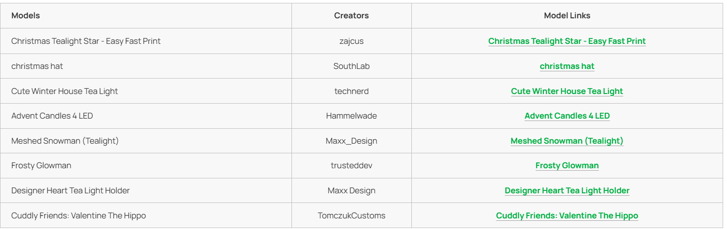The width and height of the screenshot is (727, 229).
Task: Go to the Frosty Glowman model link
Action: tap(567, 165)
